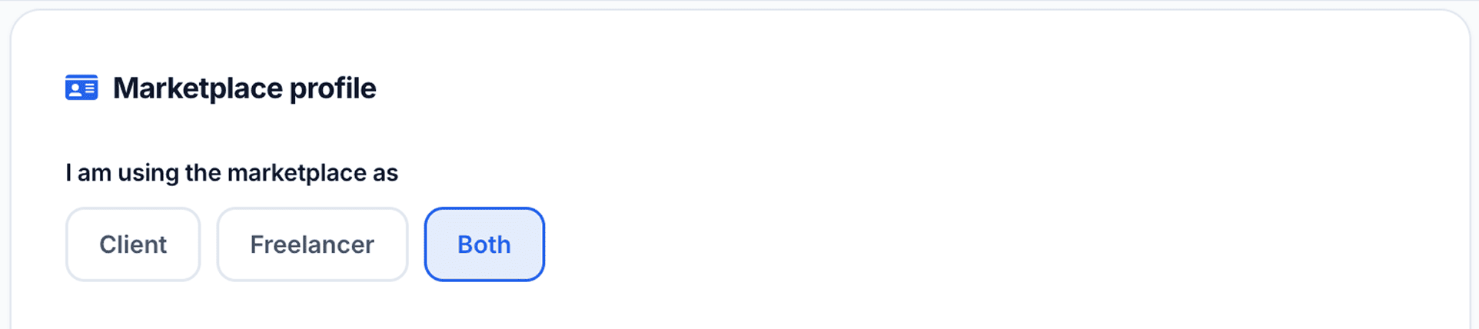This screenshot has width=1479, height=329.
Task: Click the word 'profile' in the heading
Action: [333, 89]
